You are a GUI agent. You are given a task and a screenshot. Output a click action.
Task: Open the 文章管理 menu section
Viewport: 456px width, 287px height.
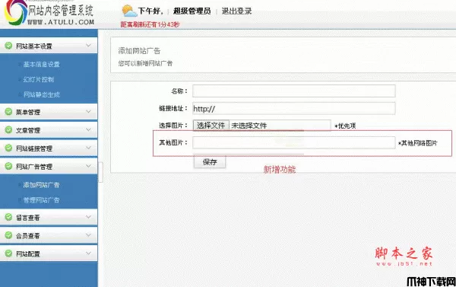(49, 130)
